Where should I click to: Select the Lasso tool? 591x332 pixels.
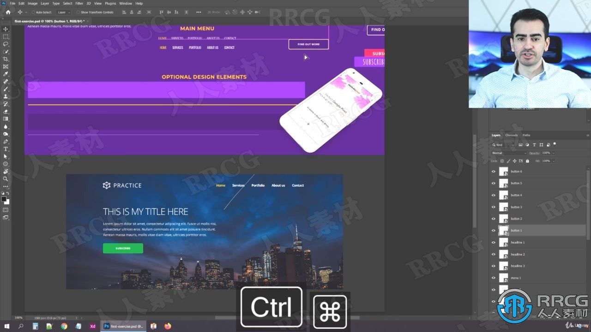pos(6,44)
